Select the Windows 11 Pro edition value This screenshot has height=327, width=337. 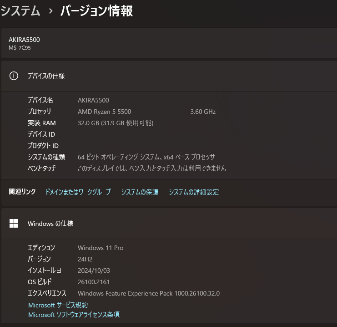click(101, 248)
